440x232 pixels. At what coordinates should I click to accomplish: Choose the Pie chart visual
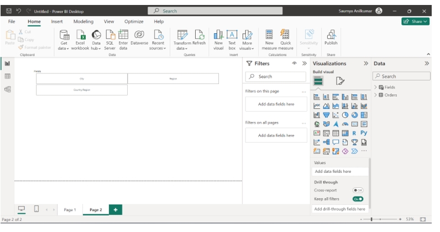345,115
